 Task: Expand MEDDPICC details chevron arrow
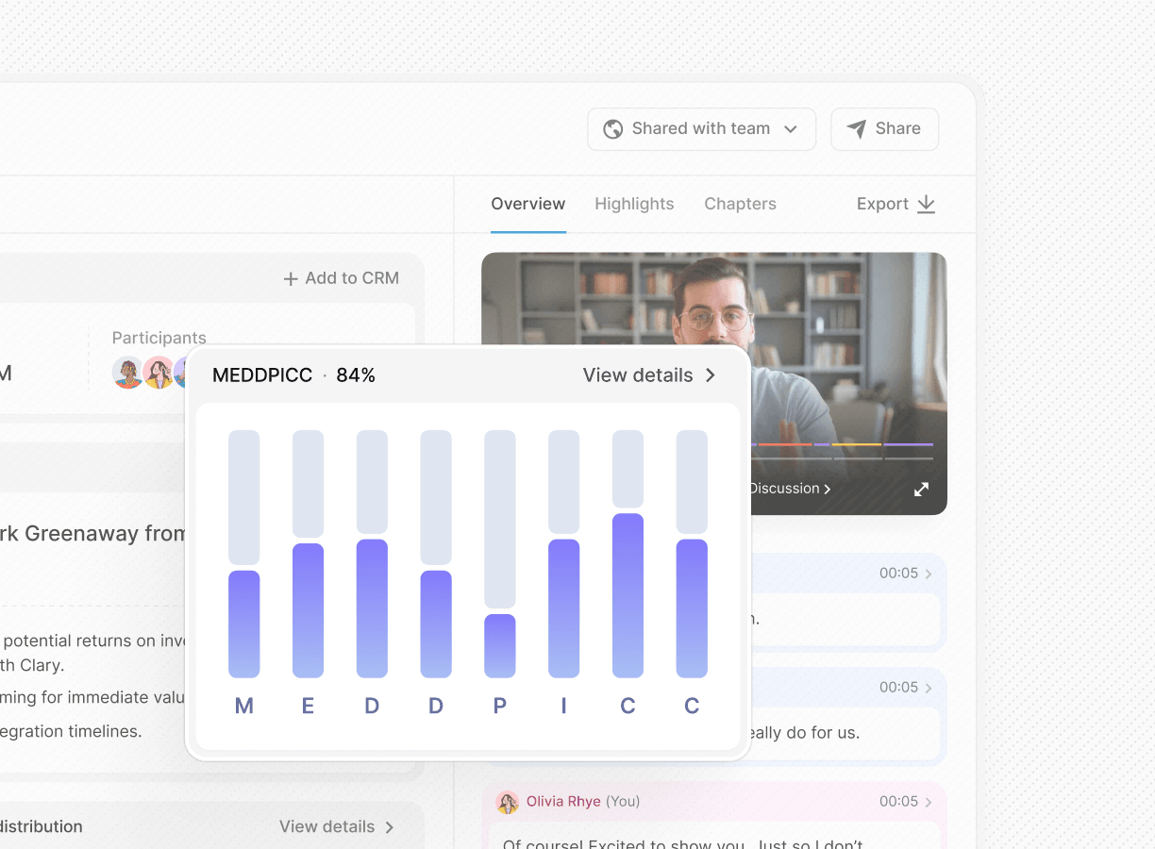[x=711, y=375]
